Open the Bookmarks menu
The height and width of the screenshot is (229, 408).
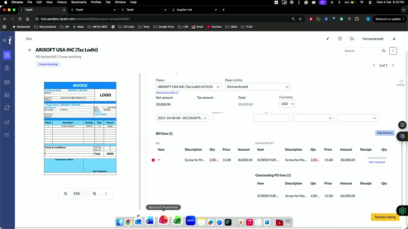click(79, 2)
